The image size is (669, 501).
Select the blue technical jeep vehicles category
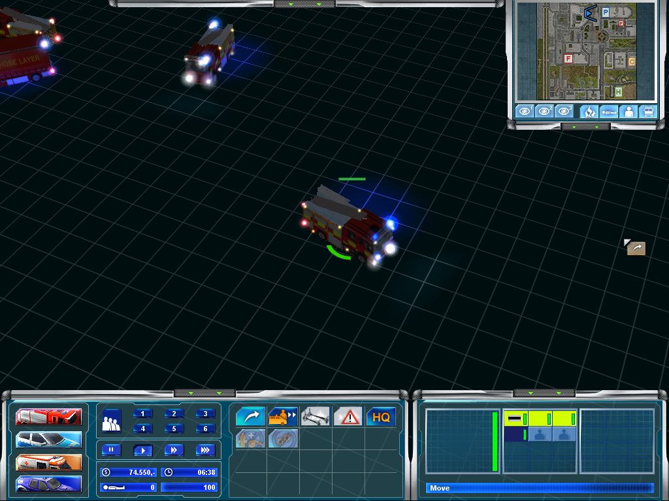tap(48, 485)
